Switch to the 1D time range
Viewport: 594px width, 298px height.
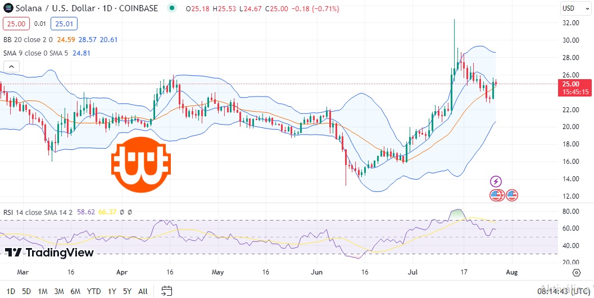coord(11,291)
